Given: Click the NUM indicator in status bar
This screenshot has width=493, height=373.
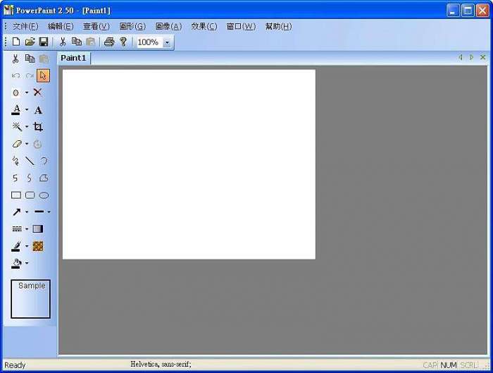Looking at the screenshot, I should [x=449, y=365].
